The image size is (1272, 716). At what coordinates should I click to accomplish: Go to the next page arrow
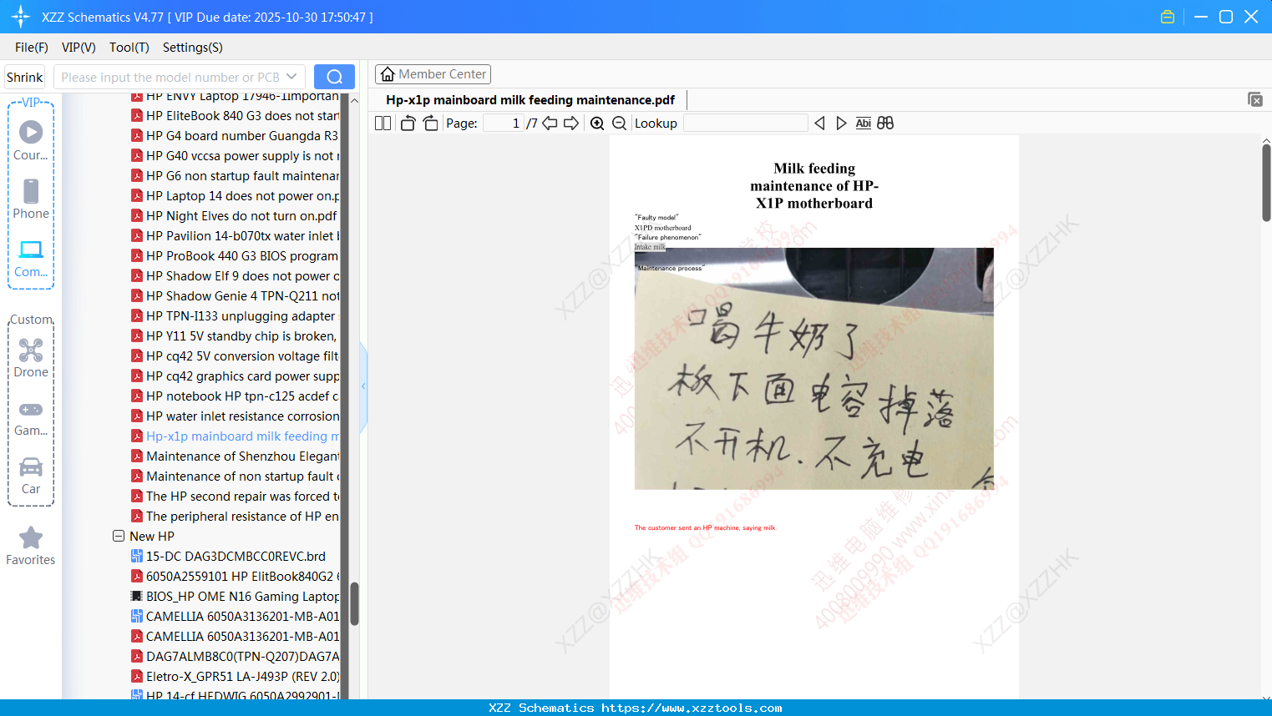571,123
